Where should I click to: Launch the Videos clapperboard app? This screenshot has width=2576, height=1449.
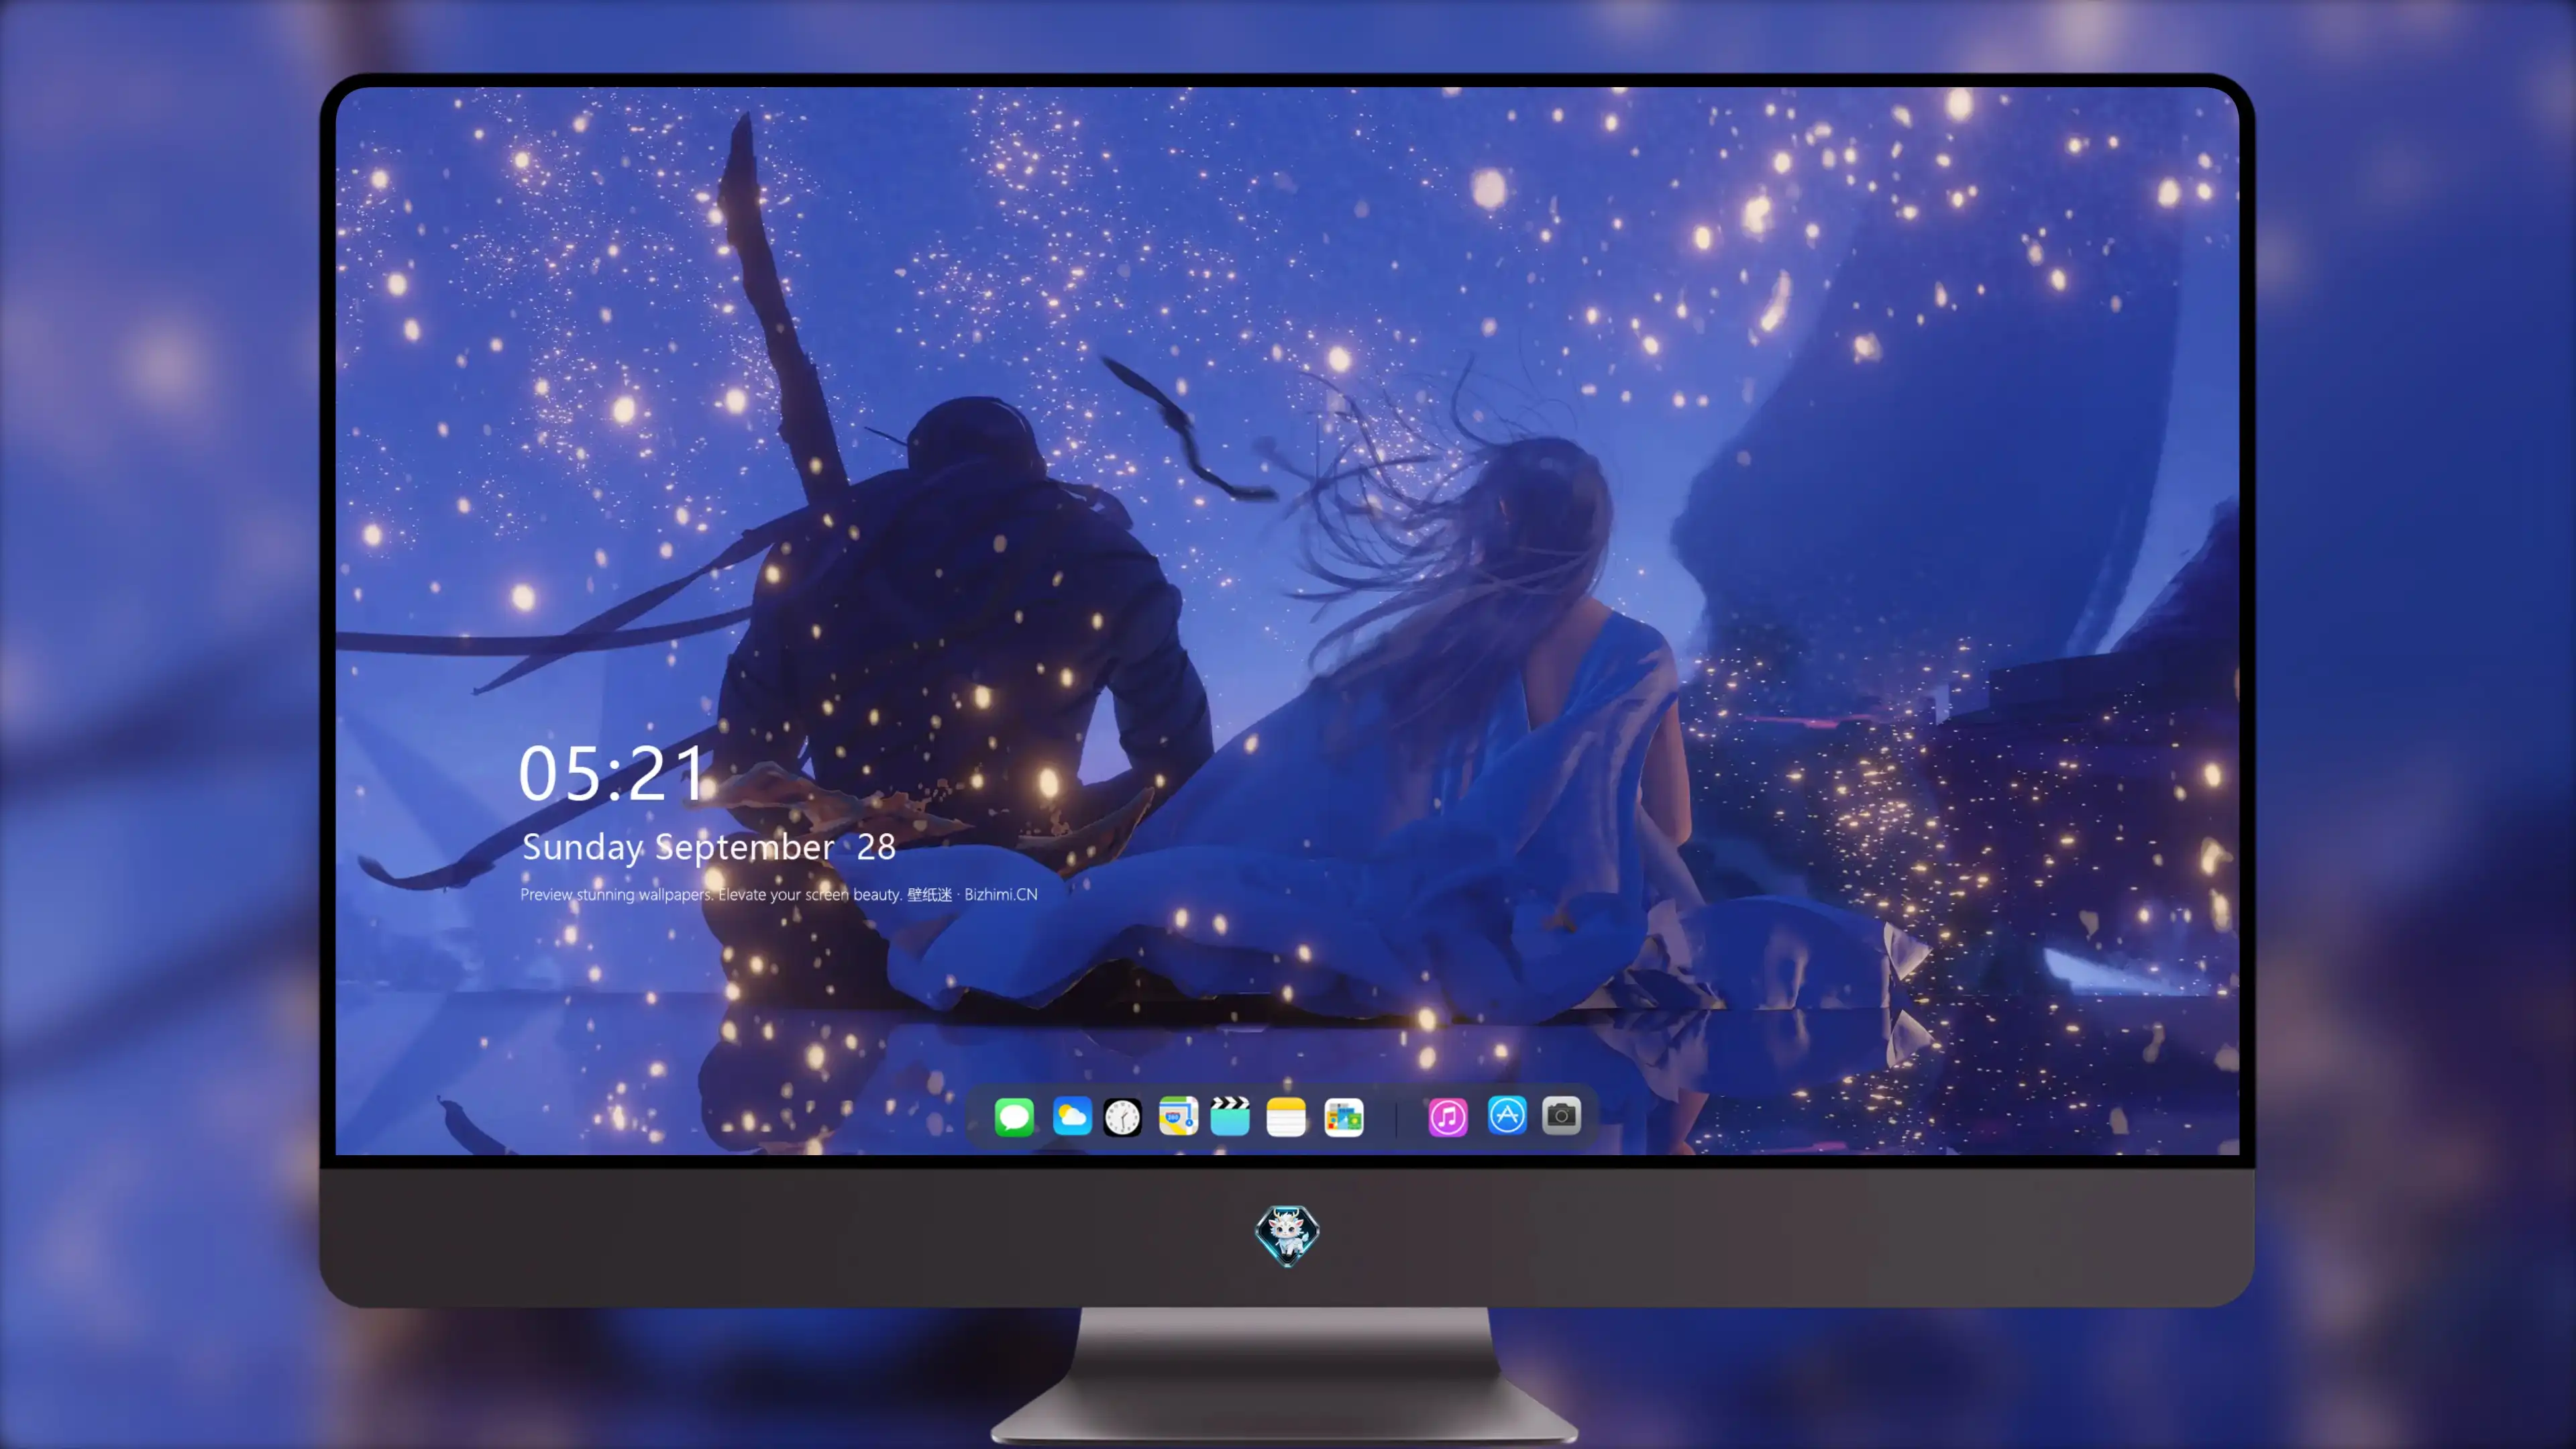click(x=1230, y=1116)
